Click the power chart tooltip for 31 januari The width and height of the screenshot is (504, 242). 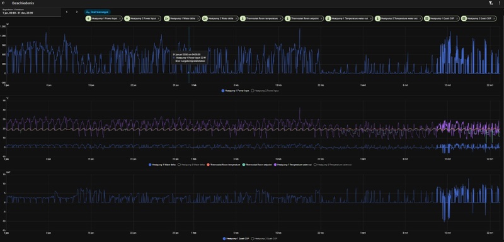189,58
